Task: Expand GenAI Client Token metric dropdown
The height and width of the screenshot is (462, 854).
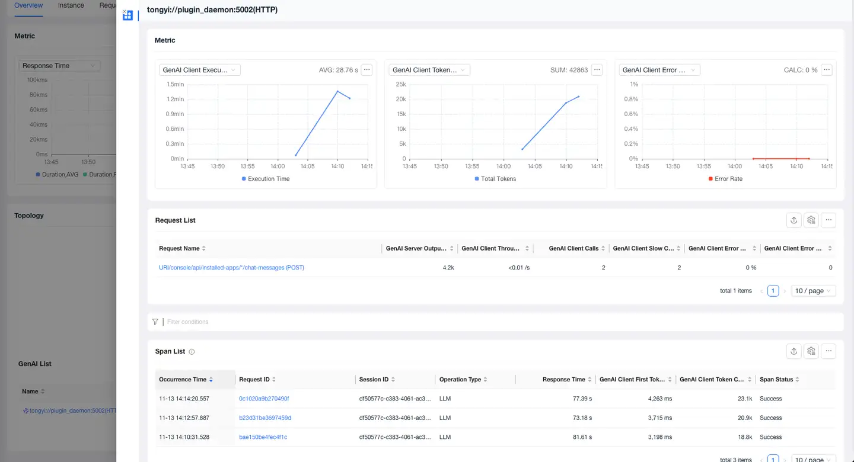Action: (x=429, y=70)
